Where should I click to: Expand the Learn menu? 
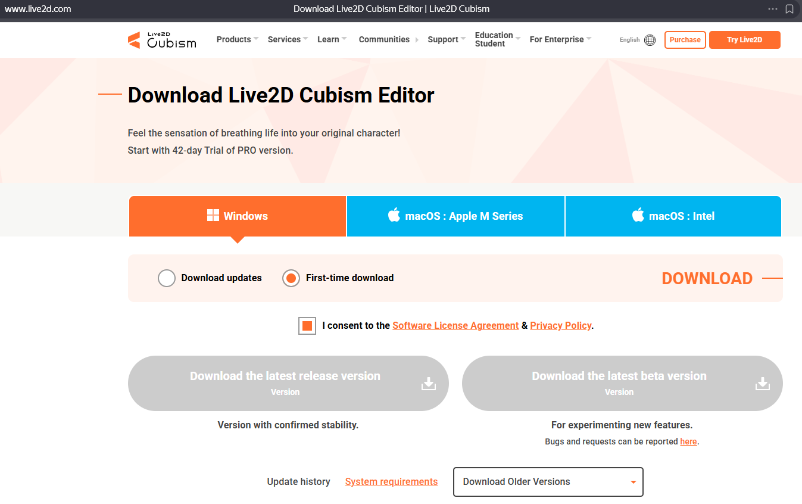(332, 39)
